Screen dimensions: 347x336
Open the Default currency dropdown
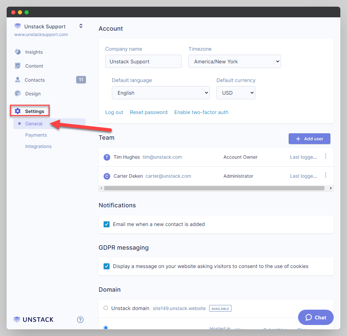pyautogui.click(x=236, y=93)
